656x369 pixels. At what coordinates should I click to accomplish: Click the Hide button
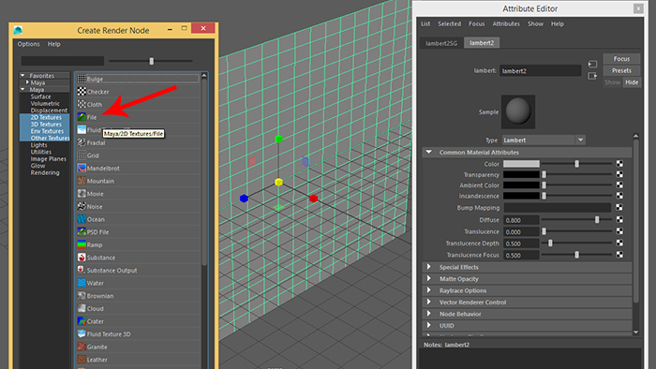pos(632,82)
